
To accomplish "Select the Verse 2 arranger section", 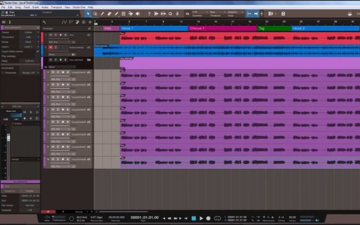I will tap(326, 28).
